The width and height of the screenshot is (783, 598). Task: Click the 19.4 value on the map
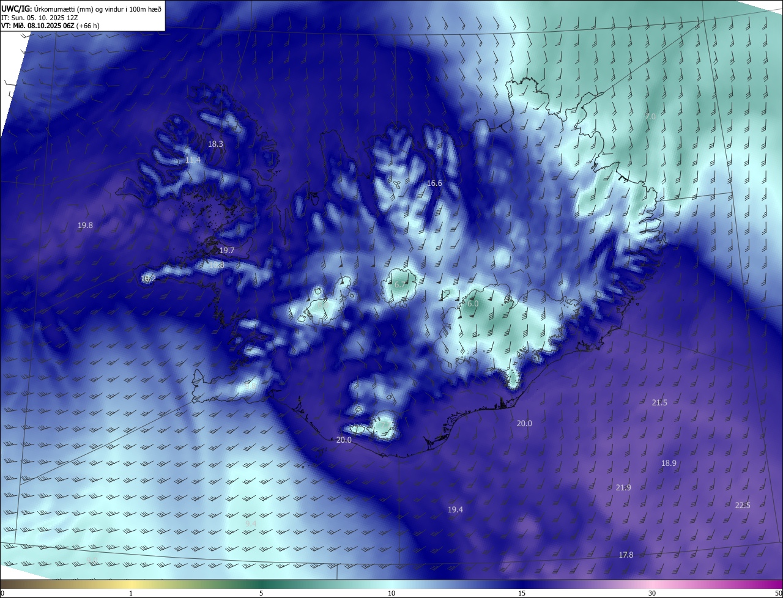point(455,510)
